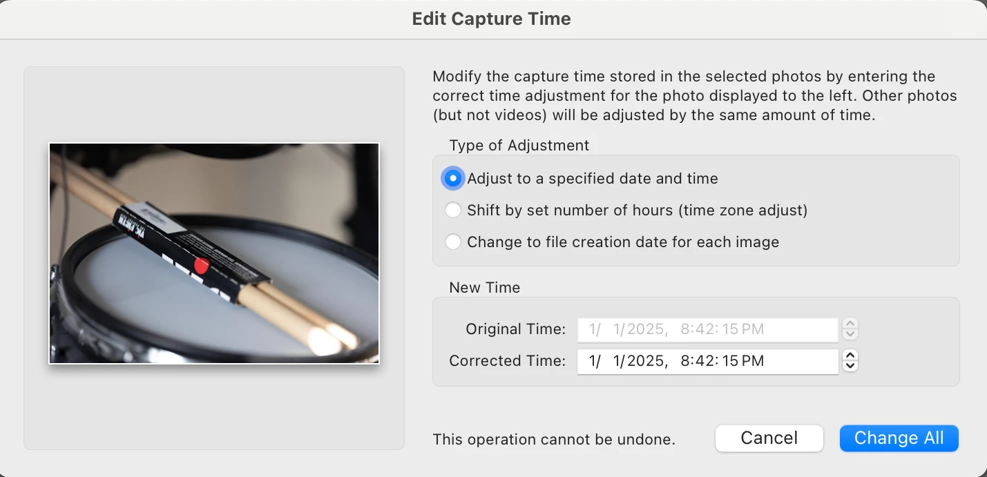
Task: Click the PM indicator in Corrected Time
Action: 754,361
